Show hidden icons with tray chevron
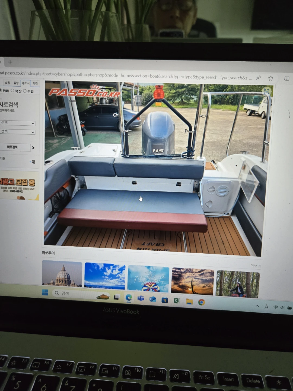 click(x=257, y=306)
